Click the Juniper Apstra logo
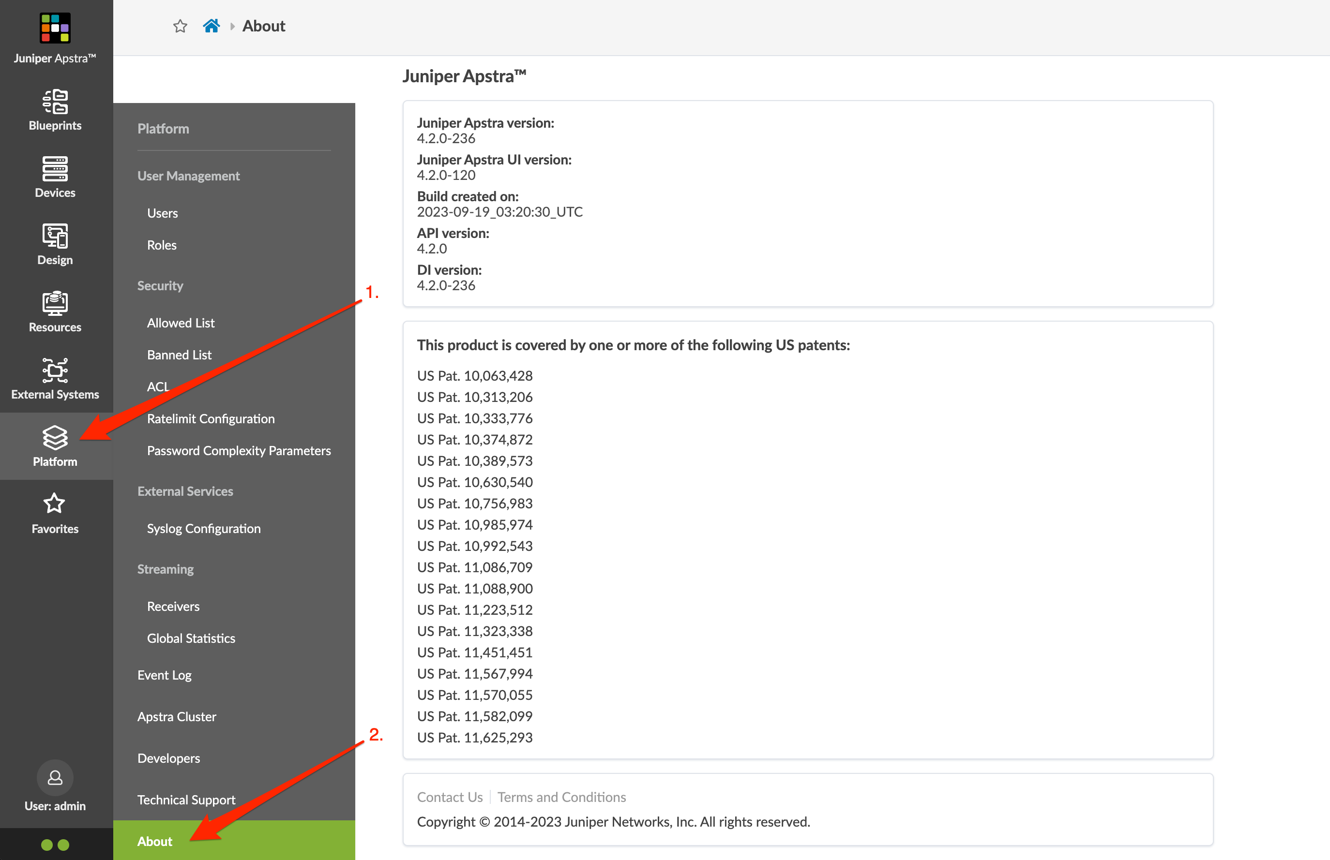Image resolution: width=1330 pixels, height=860 pixels. (x=55, y=28)
